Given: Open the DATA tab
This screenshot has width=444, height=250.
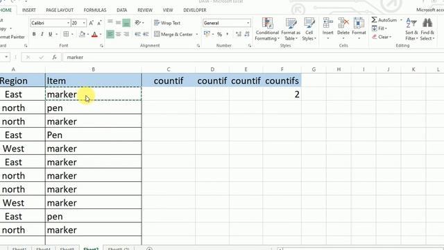Looking at the screenshot, I should [x=122, y=10].
